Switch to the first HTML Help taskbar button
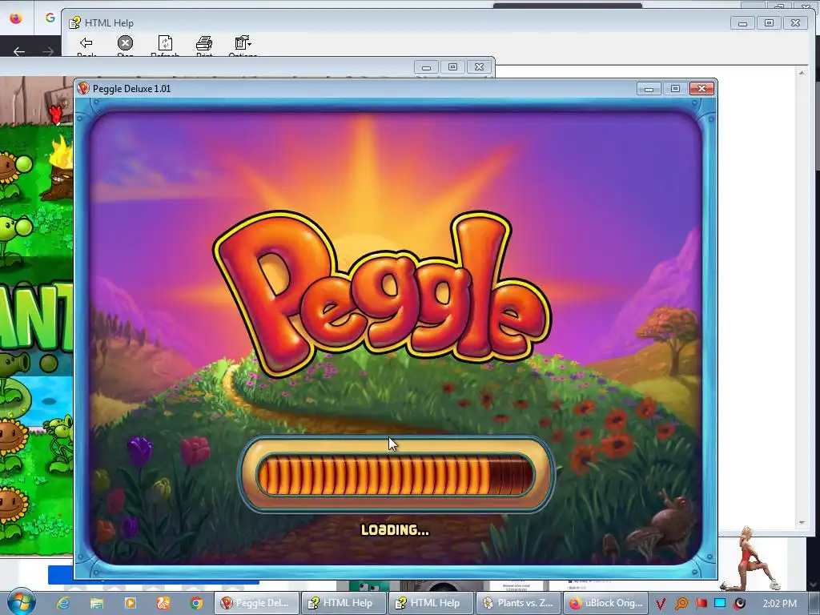The height and width of the screenshot is (615, 820). [x=344, y=603]
